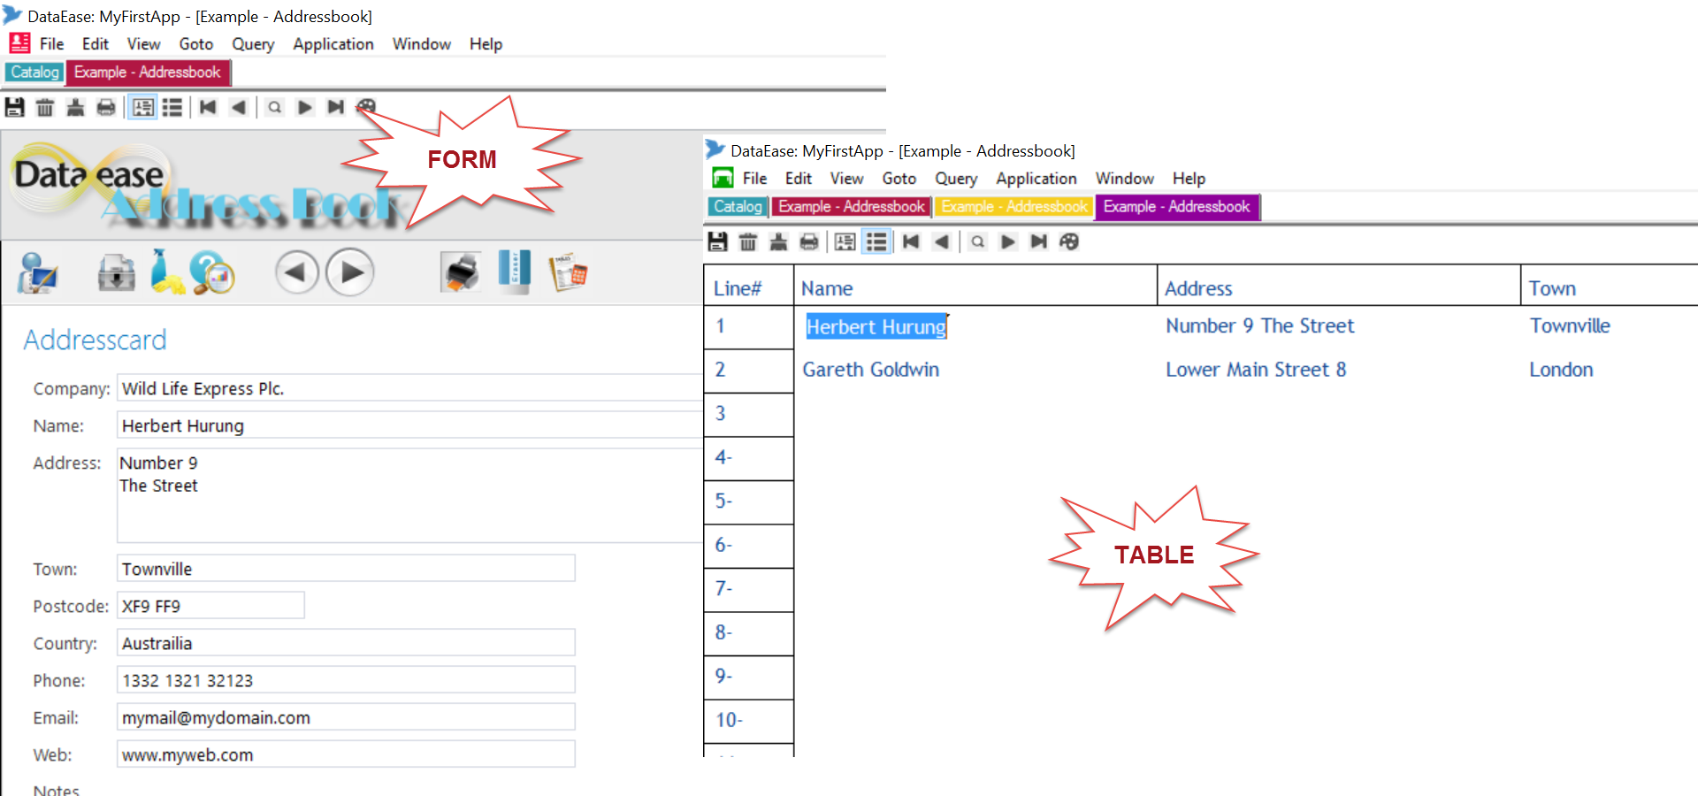Click the spray bottle and gloves cleaning icon
The height and width of the screenshot is (796, 1698).
coord(166,272)
